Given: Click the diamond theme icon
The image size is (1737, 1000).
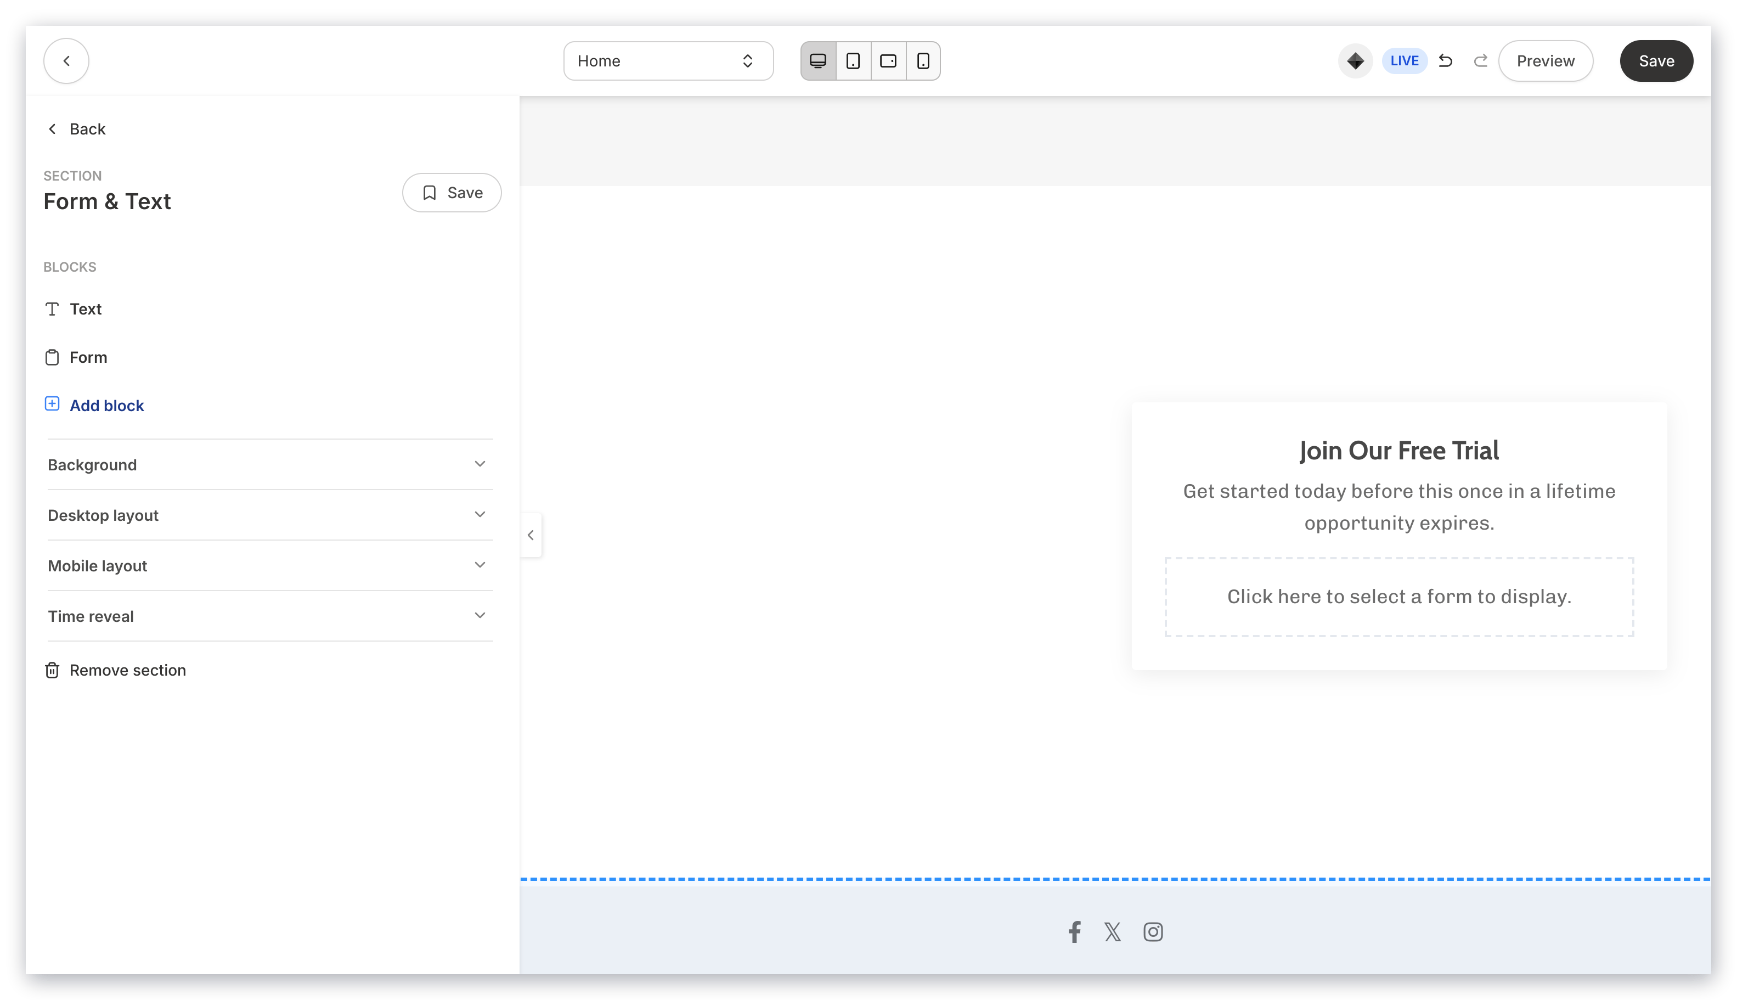Looking at the screenshot, I should pyautogui.click(x=1355, y=60).
